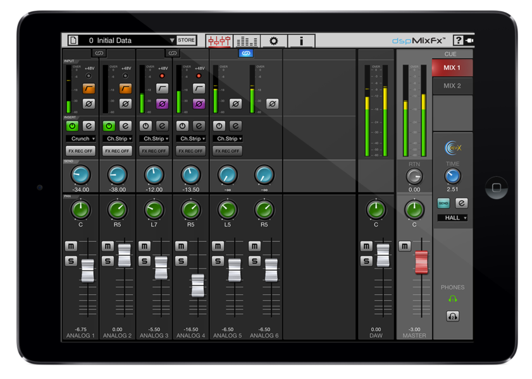Select the MIX 1 cue tab

tap(452, 68)
